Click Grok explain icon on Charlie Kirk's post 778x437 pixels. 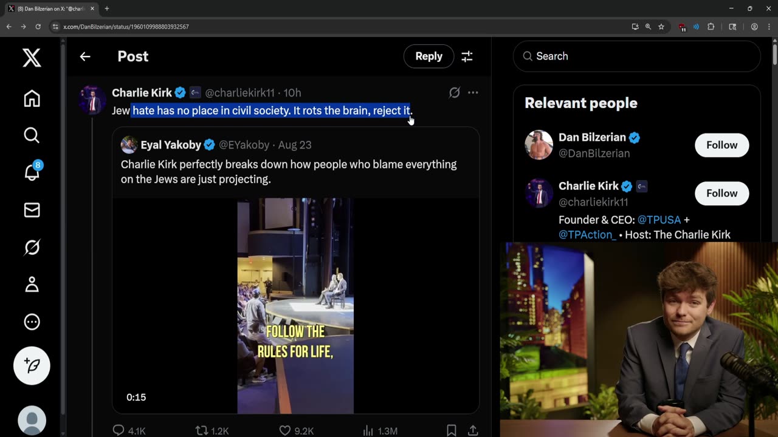point(454,93)
